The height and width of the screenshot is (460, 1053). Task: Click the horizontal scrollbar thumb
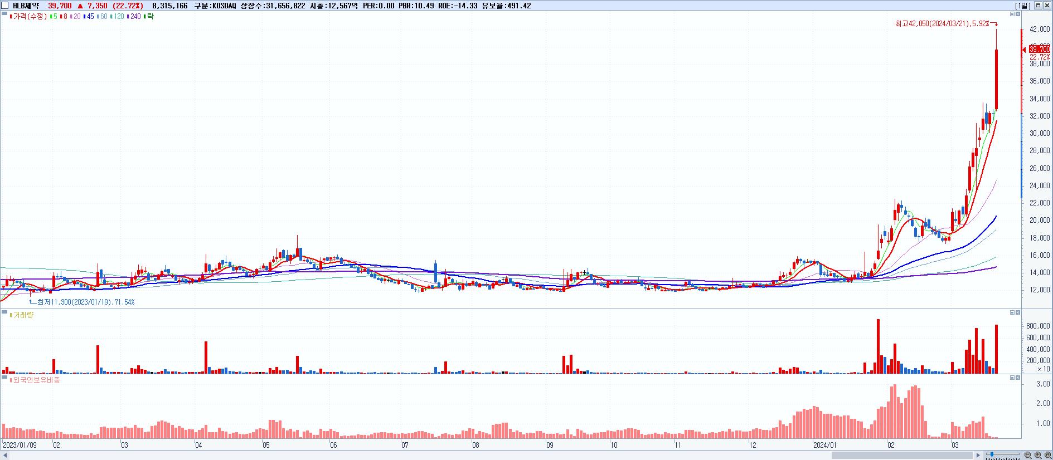click(902, 455)
